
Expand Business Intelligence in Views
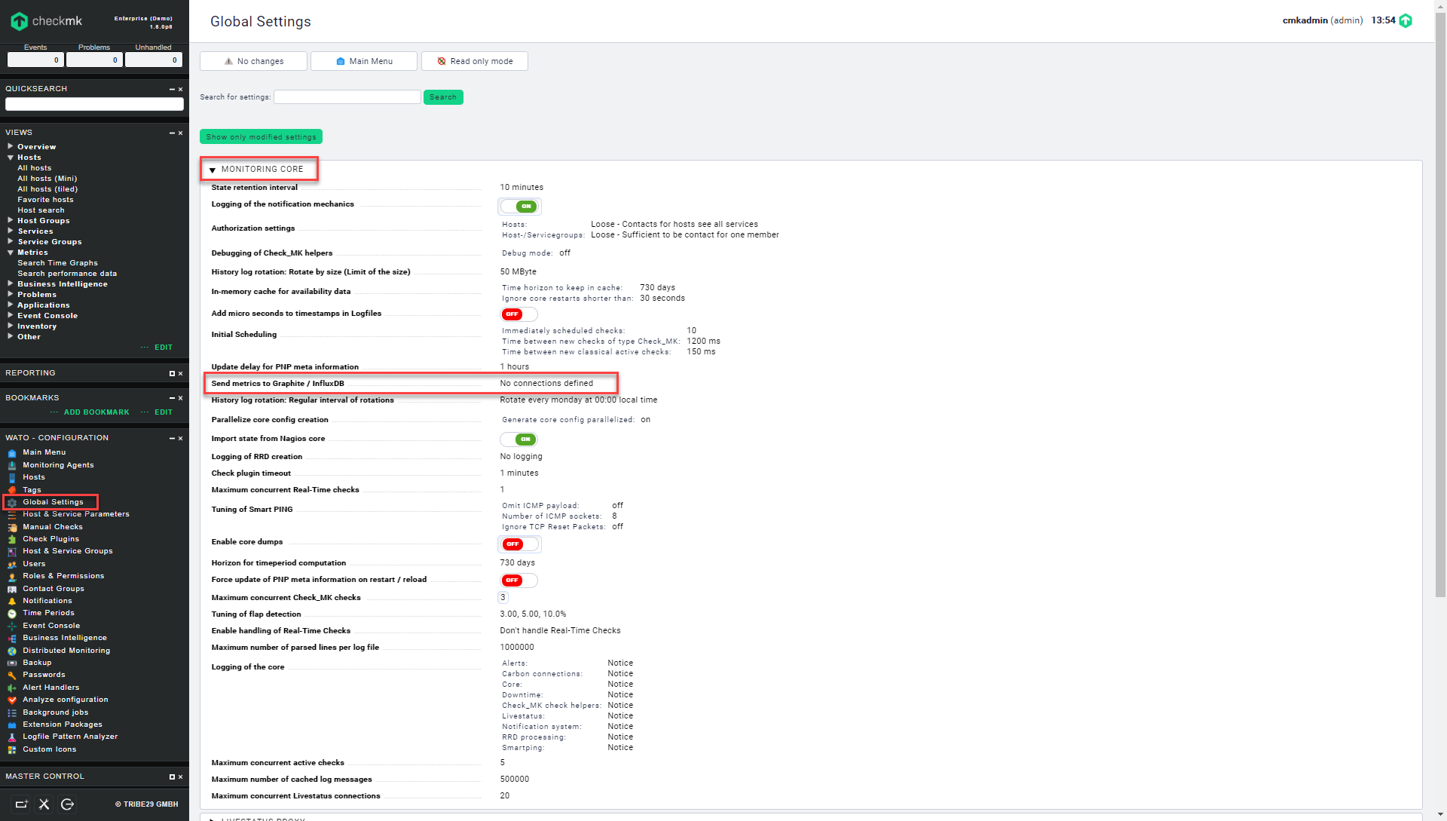click(11, 283)
